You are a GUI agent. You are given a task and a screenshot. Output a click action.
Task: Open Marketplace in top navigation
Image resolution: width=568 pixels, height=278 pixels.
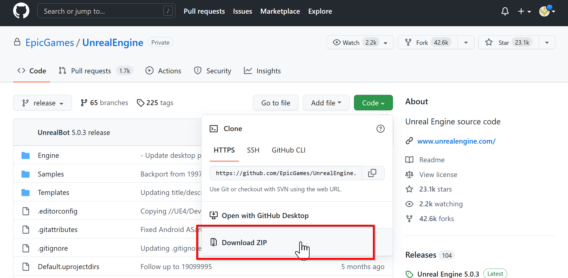click(280, 11)
